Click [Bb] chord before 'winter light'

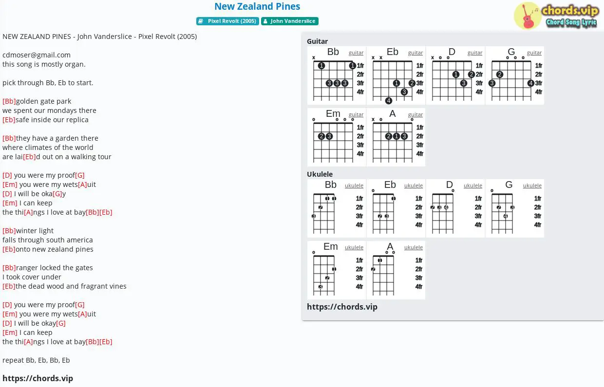(x=9, y=231)
